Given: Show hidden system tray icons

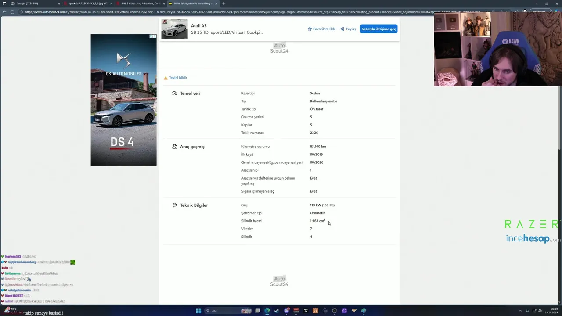Looking at the screenshot, I should (520, 311).
